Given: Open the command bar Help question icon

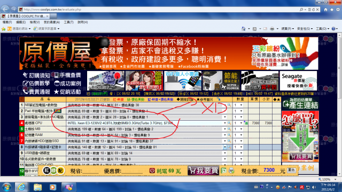Looking at the screenshot, I should coord(333,29).
